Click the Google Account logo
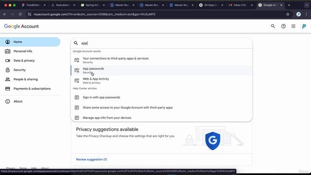The width and height of the screenshot is (311, 175). click(21, 26)
